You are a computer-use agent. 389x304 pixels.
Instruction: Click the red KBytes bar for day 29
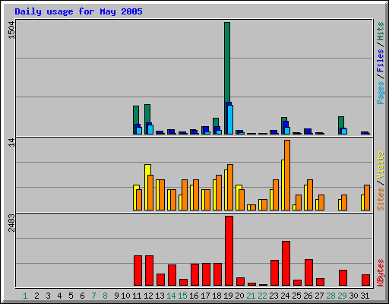coord(343,278)
